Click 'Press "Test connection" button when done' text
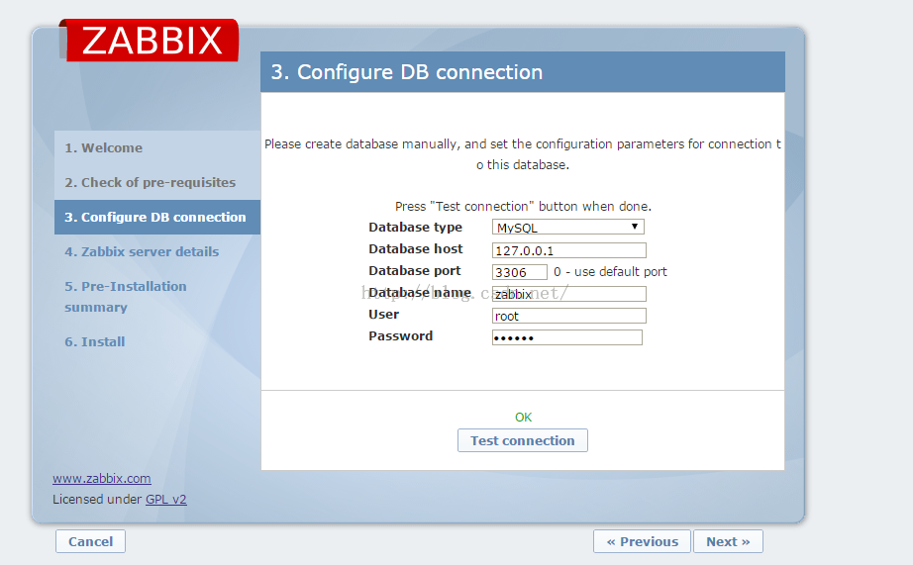Viewport: 913px width, 565px height. (x=523, y=207)
